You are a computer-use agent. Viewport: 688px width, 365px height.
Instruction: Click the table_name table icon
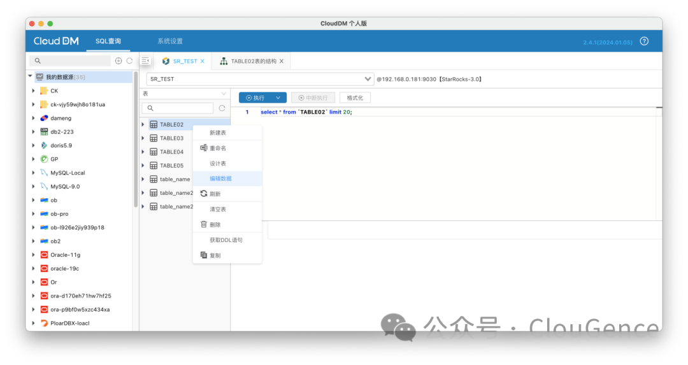[x=154, y=179]
